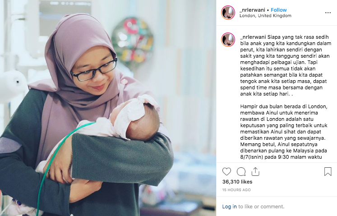Screen dimensions: 337x216
Task: Like the post with the heart icon
Action: (226, 172)
